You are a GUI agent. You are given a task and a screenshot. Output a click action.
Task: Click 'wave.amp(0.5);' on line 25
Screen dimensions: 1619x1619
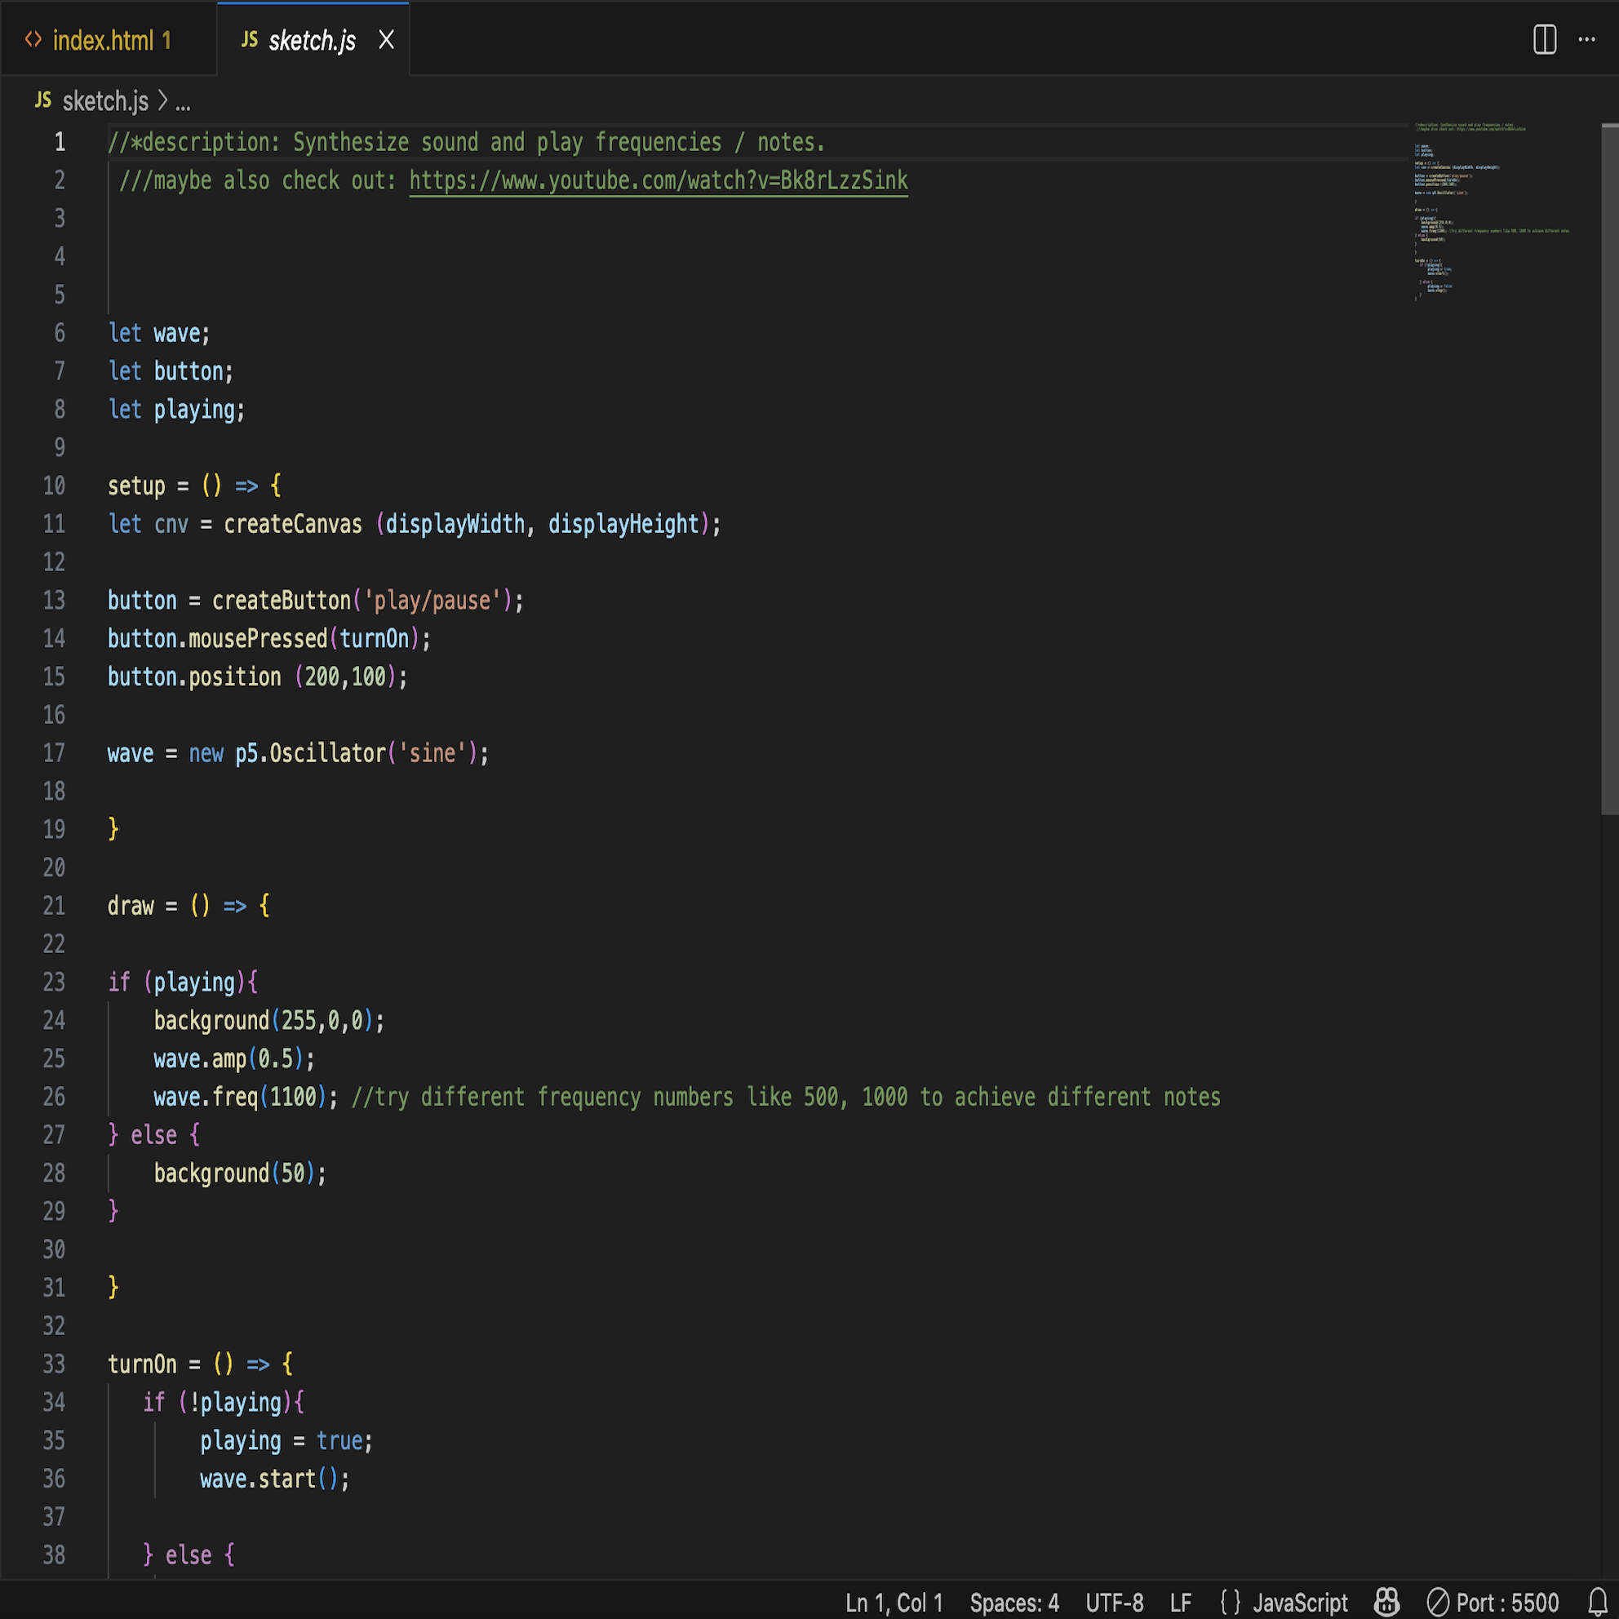tap(234, 1058)
